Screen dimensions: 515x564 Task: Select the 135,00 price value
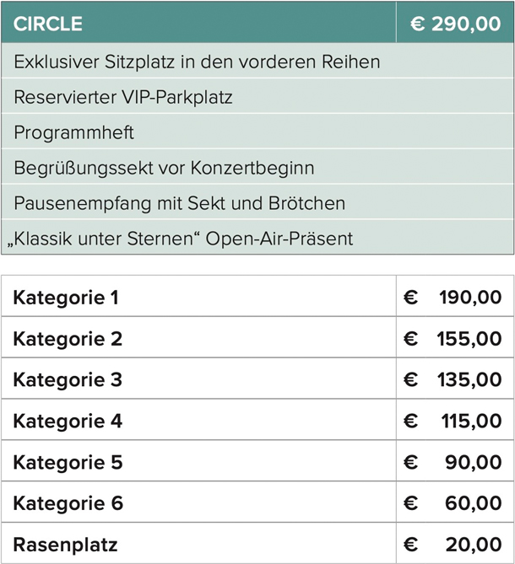(x=469, y=380)
